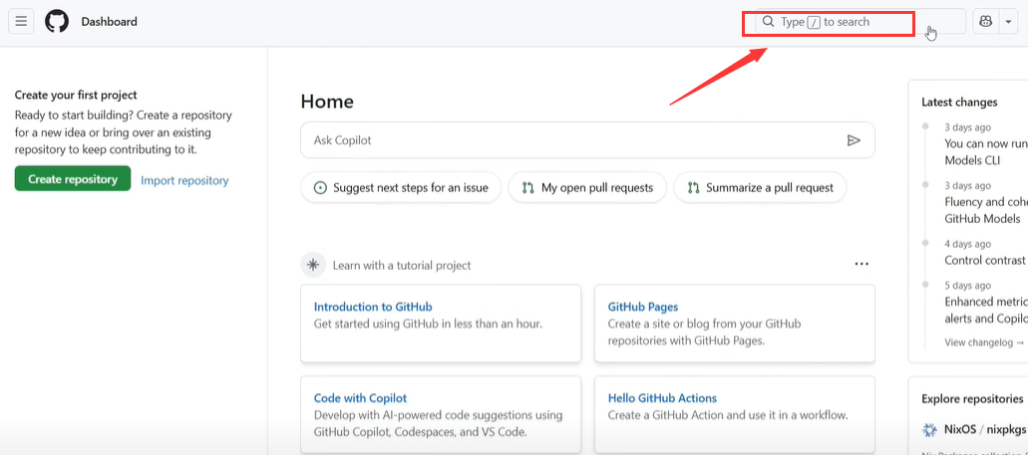1028x455 pixels.
Task: Open the three-dot menu for tutorial projects
Action: pyautogui.click(x=861, y=265)
